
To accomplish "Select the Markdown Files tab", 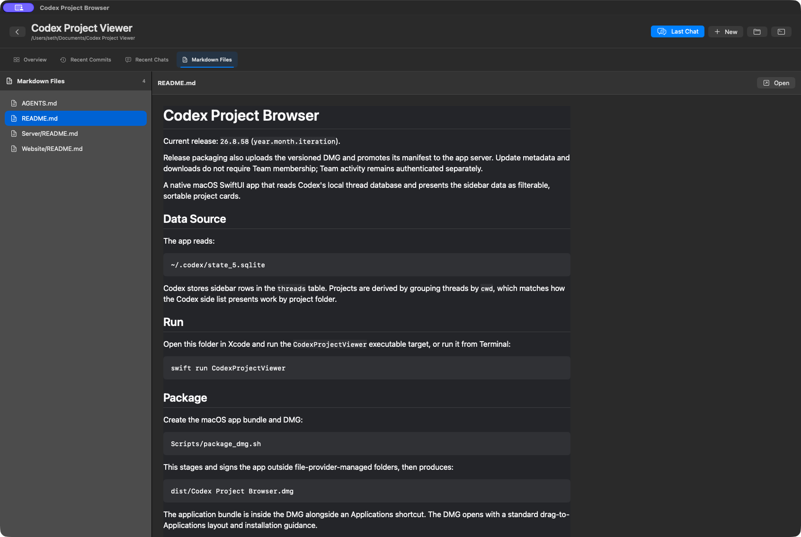I will (x=207, y=60).
